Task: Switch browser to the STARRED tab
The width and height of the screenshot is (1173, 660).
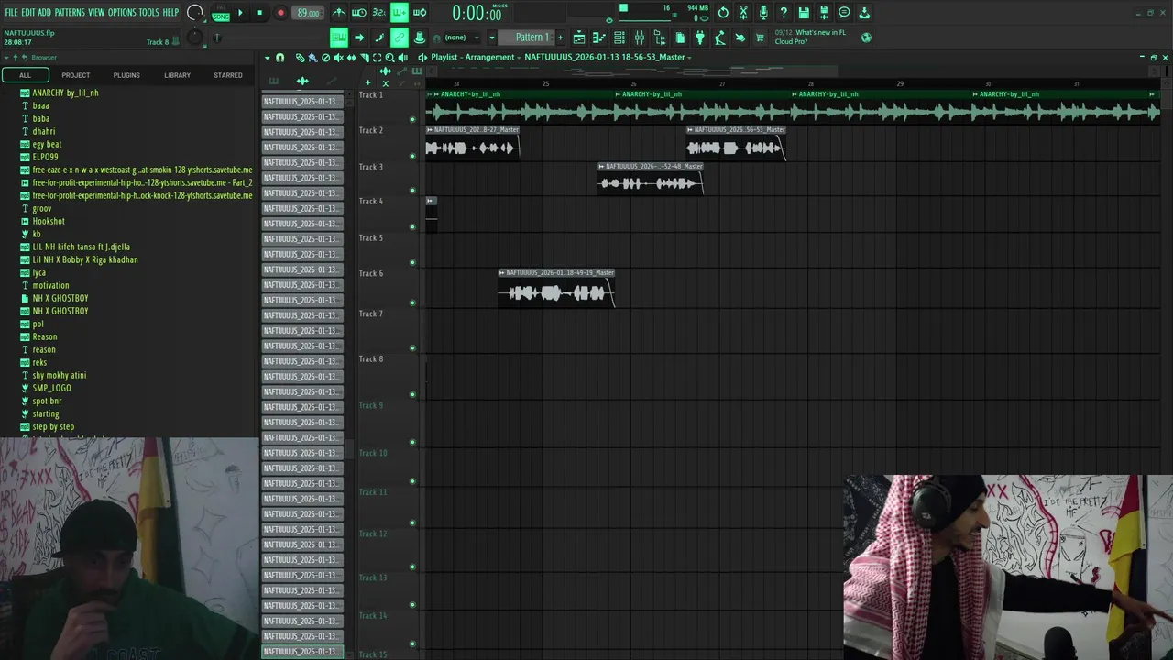Action: [228, 75]
